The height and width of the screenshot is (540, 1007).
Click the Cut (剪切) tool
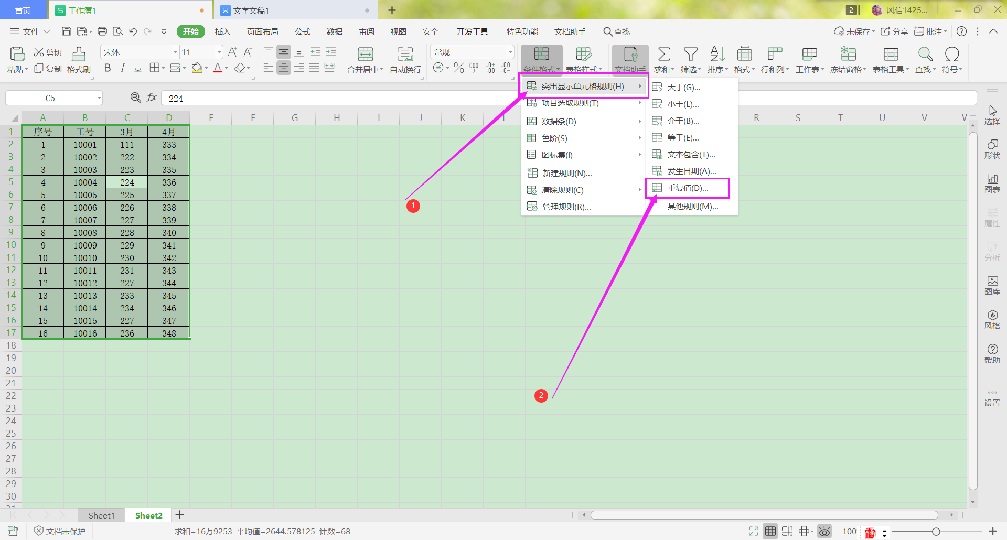(48, 52)
